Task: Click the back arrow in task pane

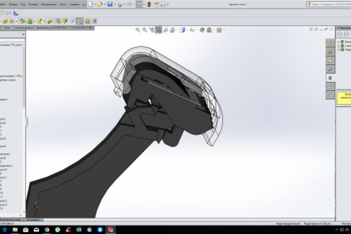Action: [x=340, y=34]
